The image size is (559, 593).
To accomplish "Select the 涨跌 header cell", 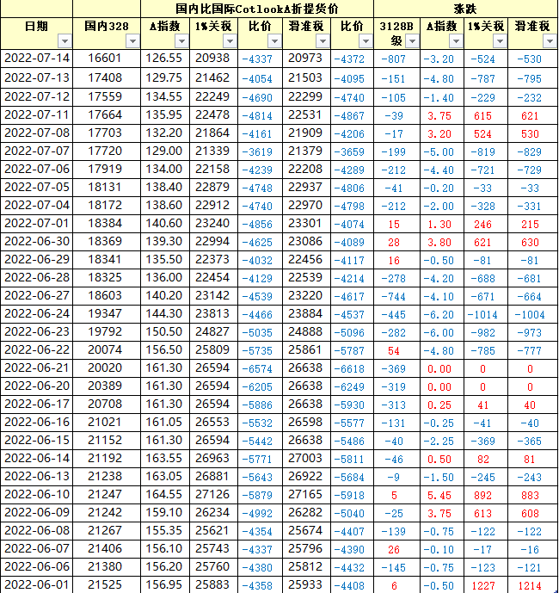I will pyautogui.click(x=465, y=9).
